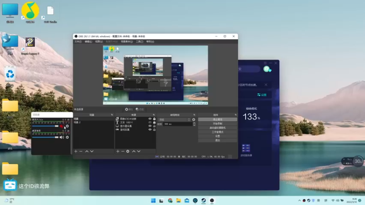Pop out the Sources dock using its corner icon
This screenshot has height=205, width=365.
pos(154,115)
